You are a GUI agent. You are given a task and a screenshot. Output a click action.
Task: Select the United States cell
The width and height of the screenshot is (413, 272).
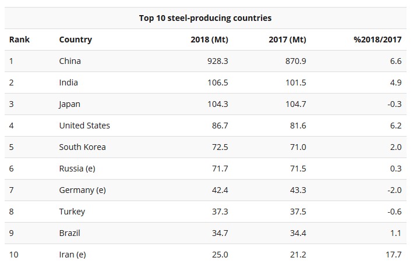84,126
